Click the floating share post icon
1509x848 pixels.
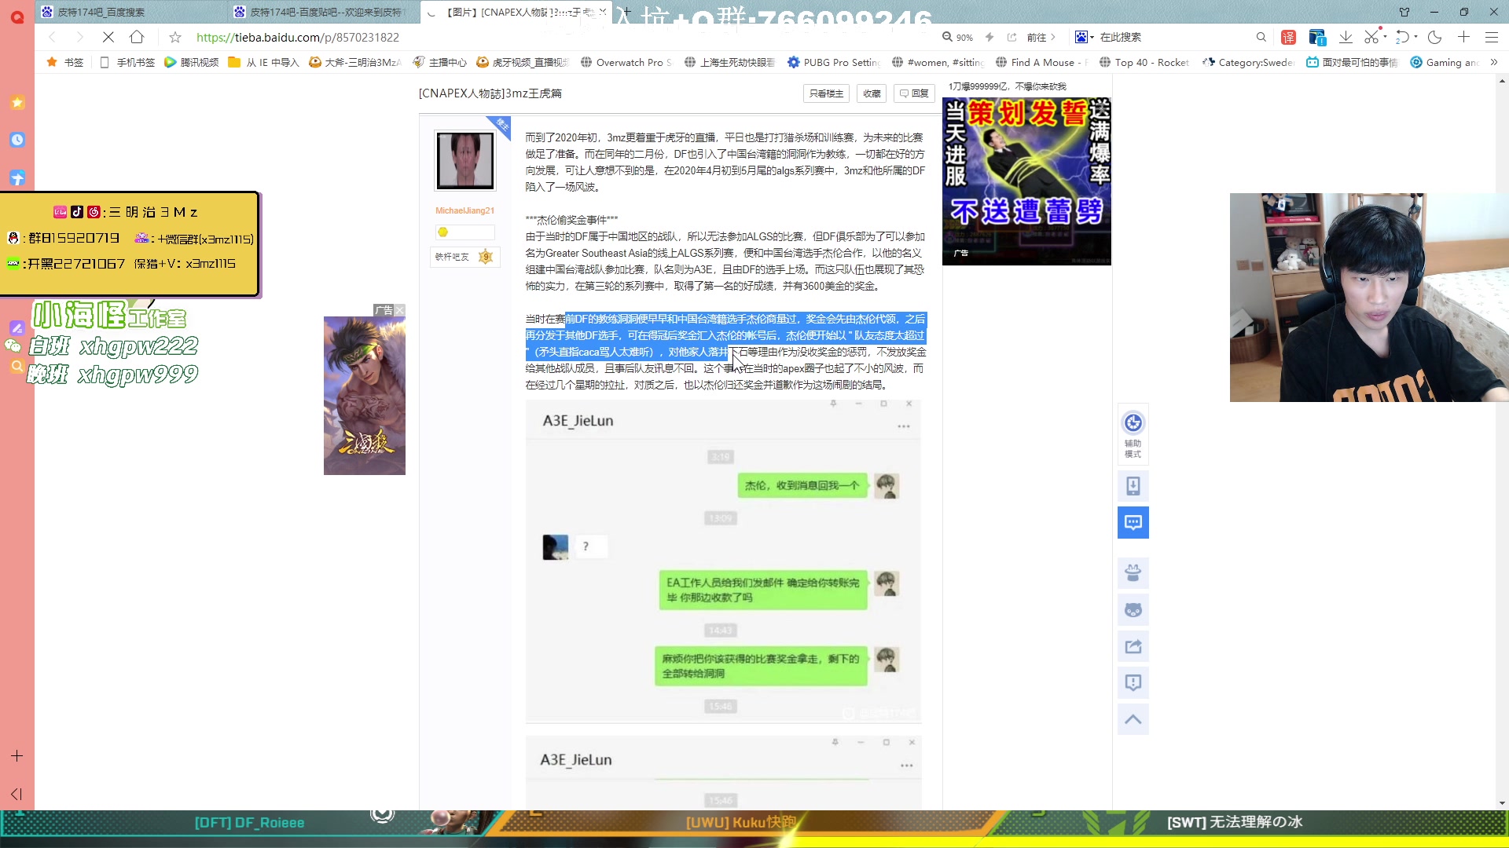(x=1133, y=646)
